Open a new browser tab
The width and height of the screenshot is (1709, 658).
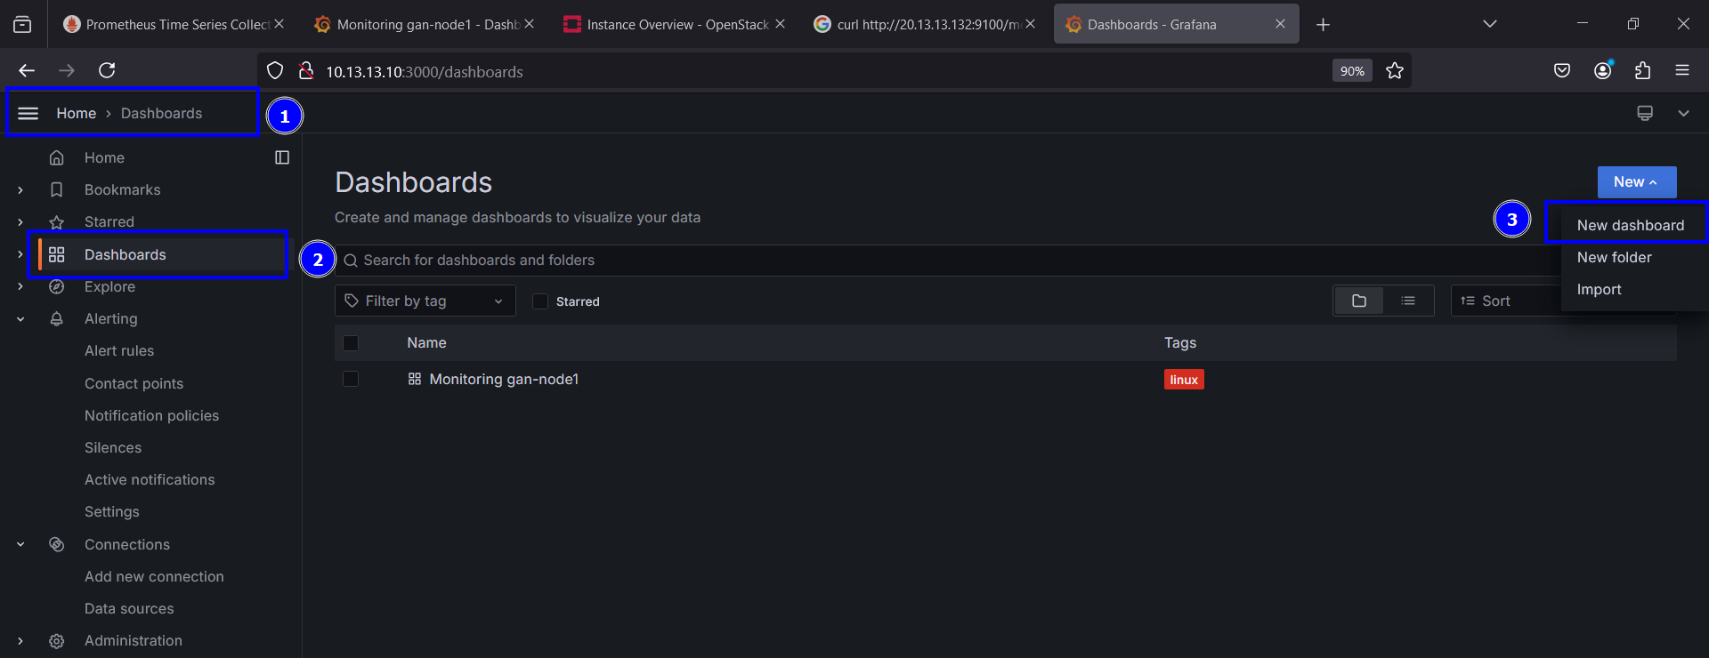tap(1323, 25)
